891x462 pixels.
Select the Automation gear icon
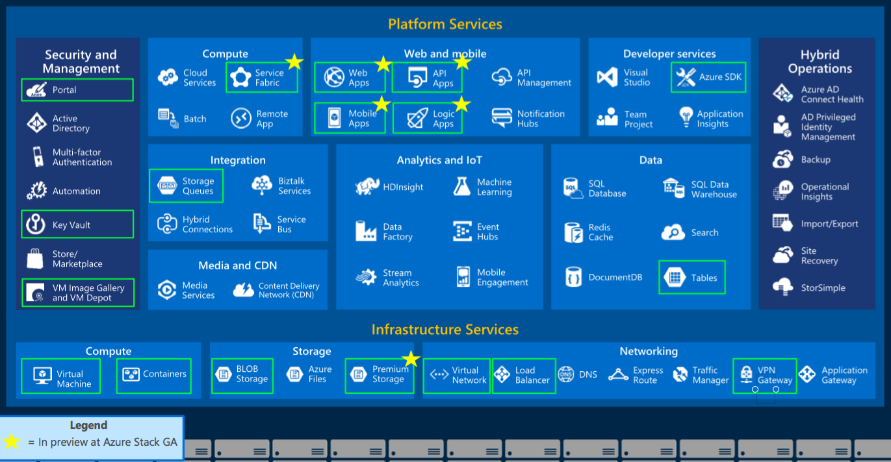pyautogui.click(x=36, y=191)
